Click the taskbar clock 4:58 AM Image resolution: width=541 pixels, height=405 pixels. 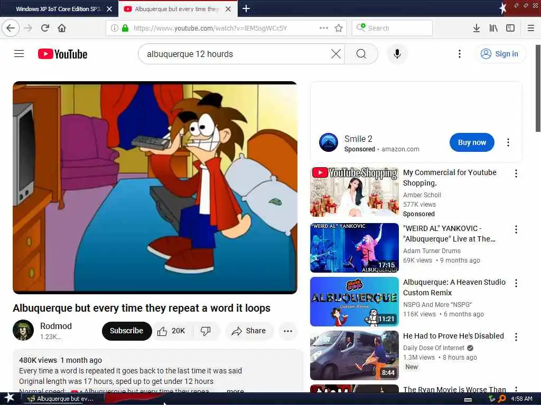tap(521, 399)
